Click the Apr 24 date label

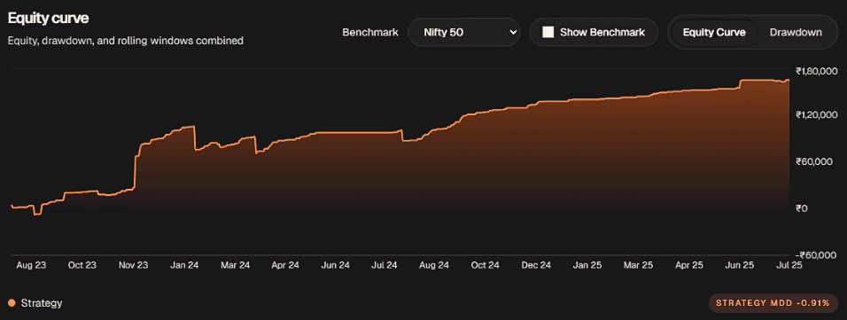pos(285,265)
